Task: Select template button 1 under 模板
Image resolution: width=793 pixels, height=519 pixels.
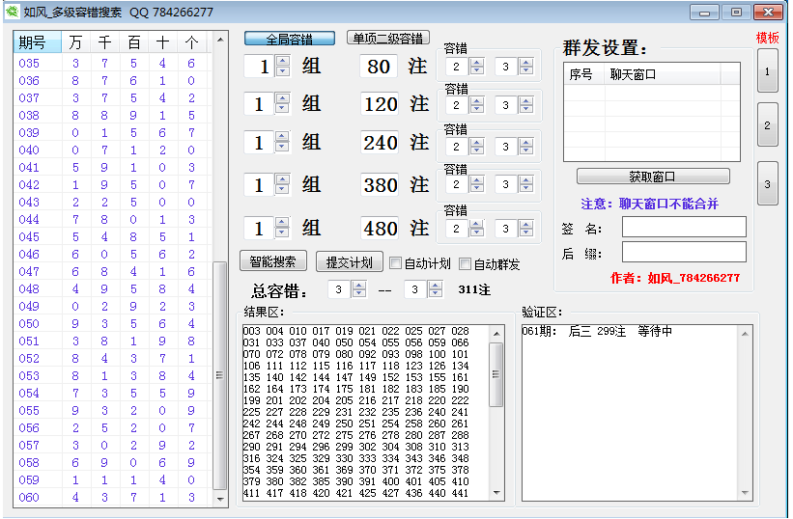Action: coord(767,71)
